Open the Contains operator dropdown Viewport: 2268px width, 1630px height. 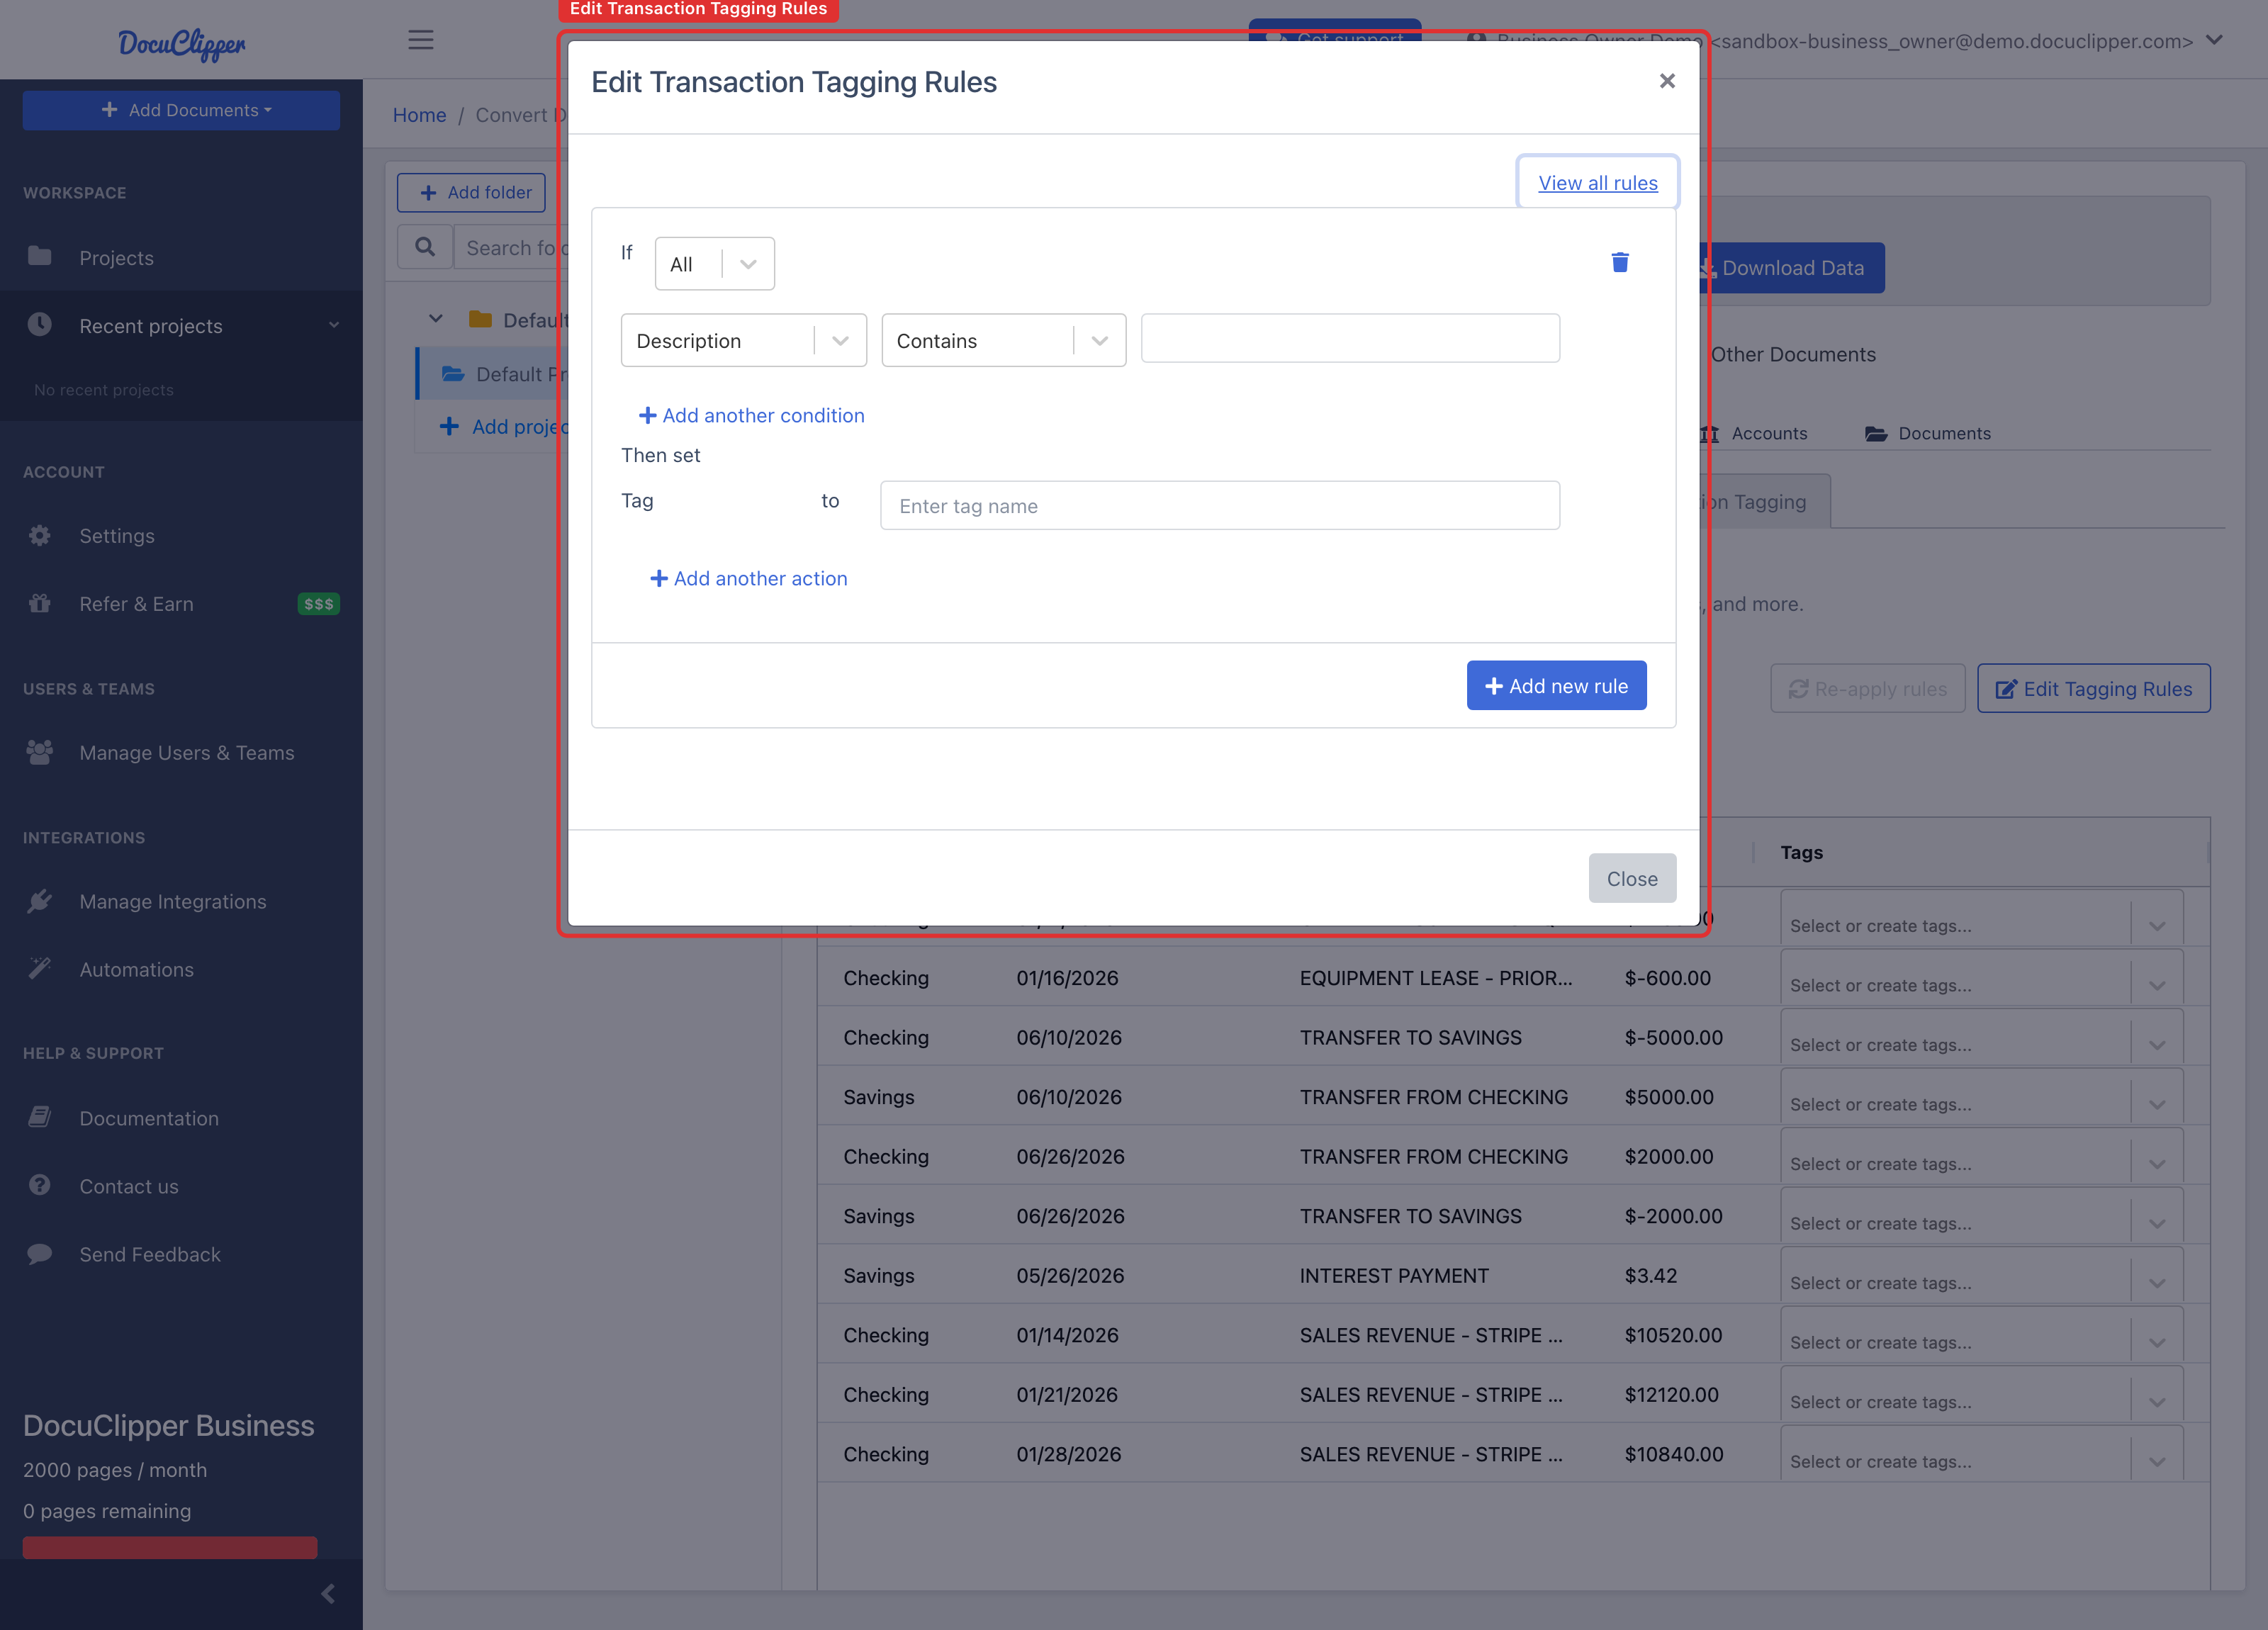(1003, 340)
